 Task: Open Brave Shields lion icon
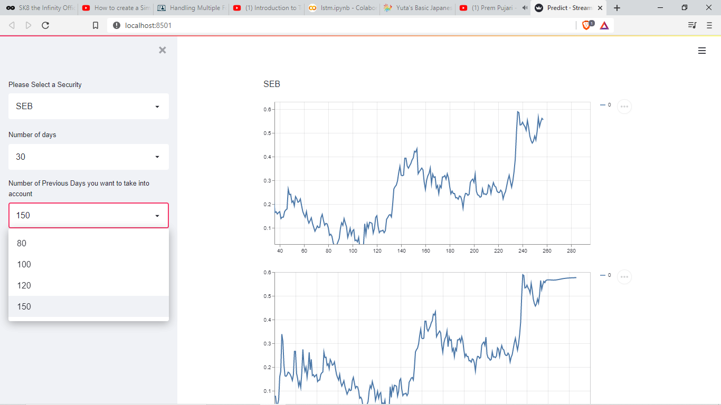[x=587, y=25]
